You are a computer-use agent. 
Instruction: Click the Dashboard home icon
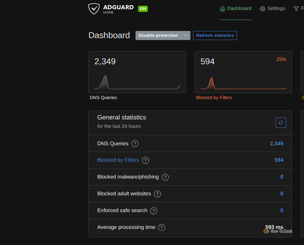pyautogui.click(x=223, y=9)
